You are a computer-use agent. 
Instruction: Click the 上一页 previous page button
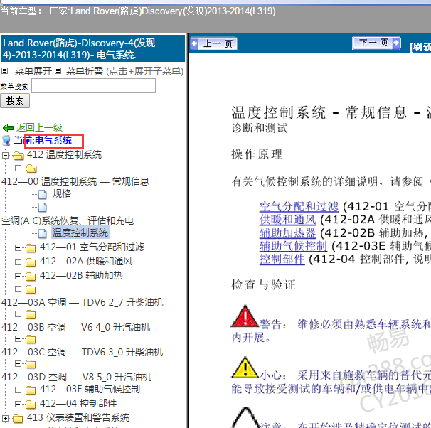click(x=214, y=43)
